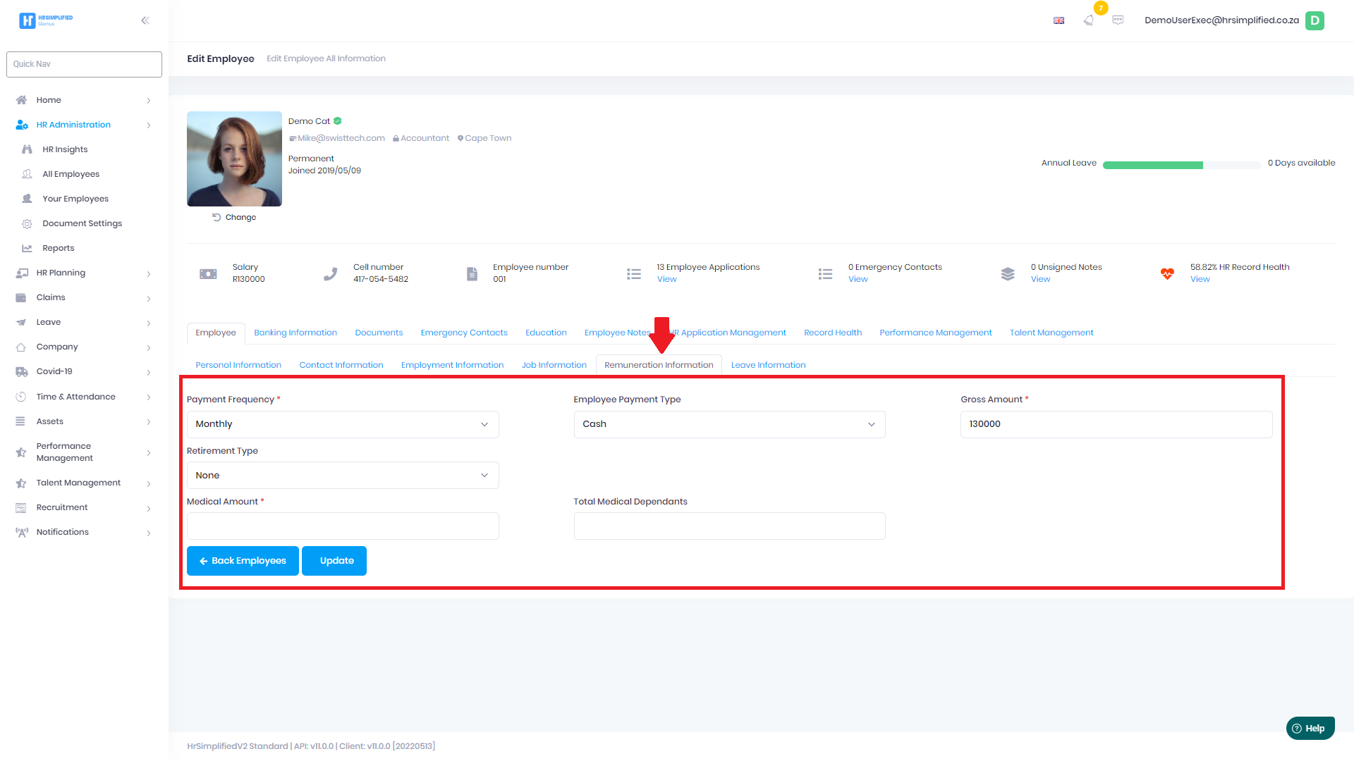Switch to the Banking Information tab
The width and height of the screenshot is (1354, 761).
tap(295, 333)
